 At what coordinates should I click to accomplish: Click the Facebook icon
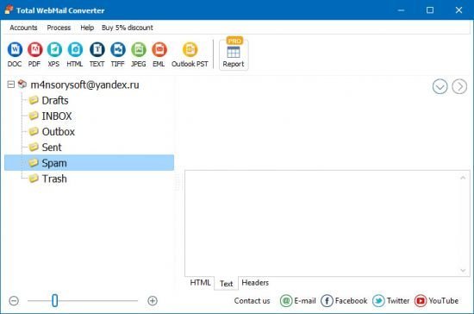pos(327,301)
